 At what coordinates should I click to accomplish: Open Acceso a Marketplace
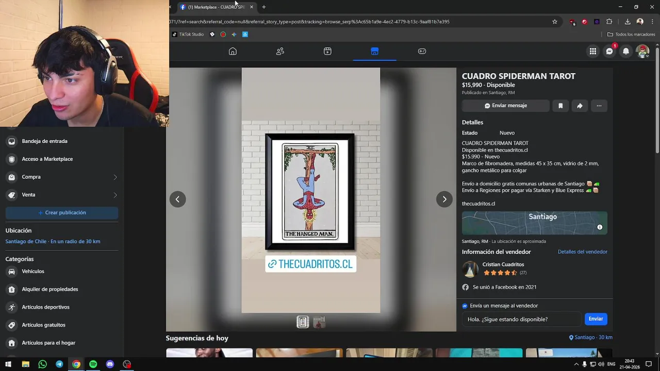[62, 159]
